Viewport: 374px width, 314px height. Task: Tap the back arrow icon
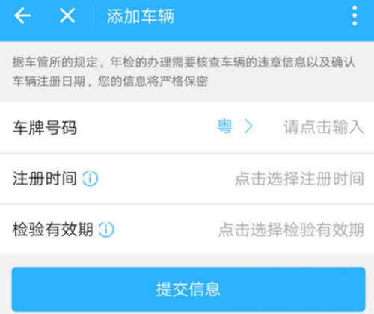22,16
